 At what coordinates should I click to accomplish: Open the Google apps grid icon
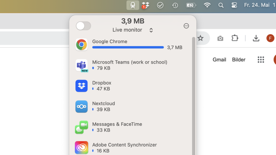click(x=261, y=60)
